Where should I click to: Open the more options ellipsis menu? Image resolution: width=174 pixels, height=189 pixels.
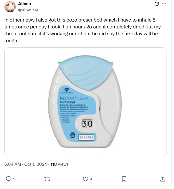click(164, 4)
